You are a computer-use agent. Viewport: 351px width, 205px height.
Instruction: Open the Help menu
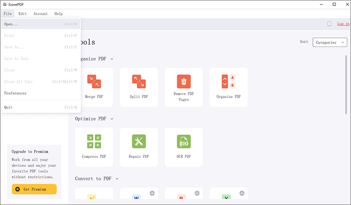[x=59, y=14]
